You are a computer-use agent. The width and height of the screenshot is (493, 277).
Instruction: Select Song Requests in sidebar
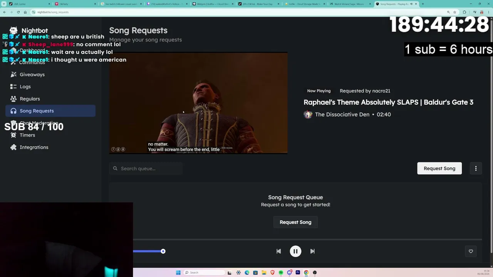pos(50,111)
